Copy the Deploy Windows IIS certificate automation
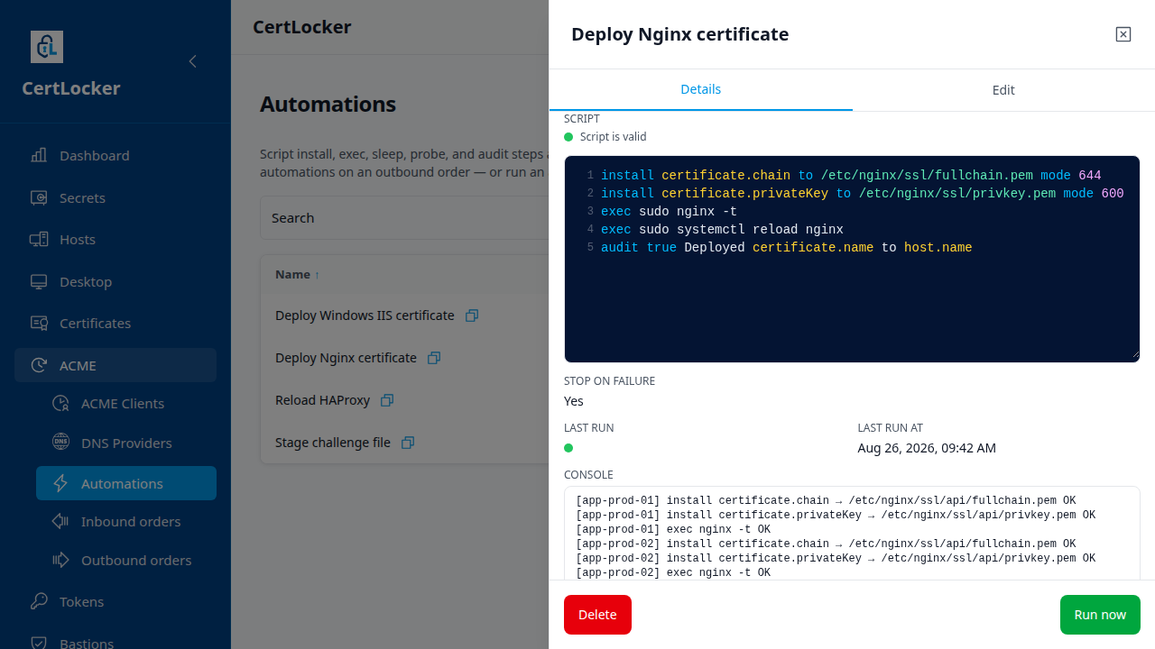 (x=471, y=315)
